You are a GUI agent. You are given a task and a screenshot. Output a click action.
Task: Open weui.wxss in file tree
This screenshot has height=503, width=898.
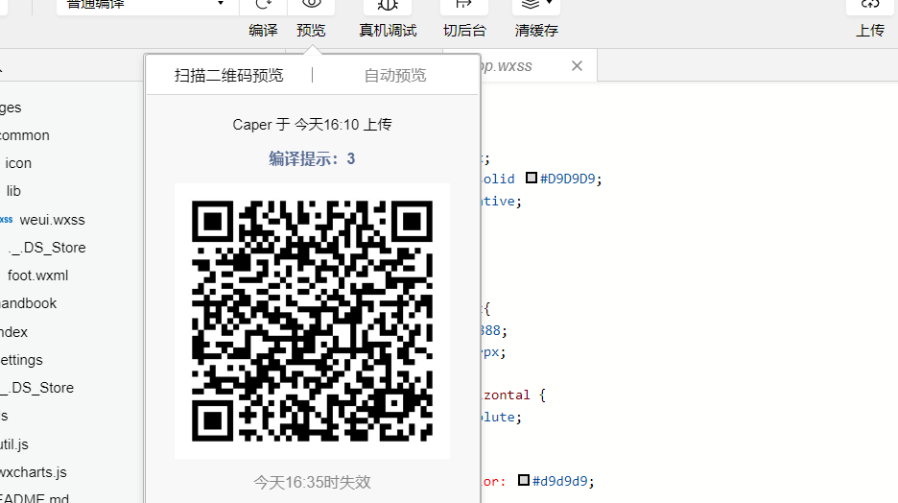tap(52, 220)
